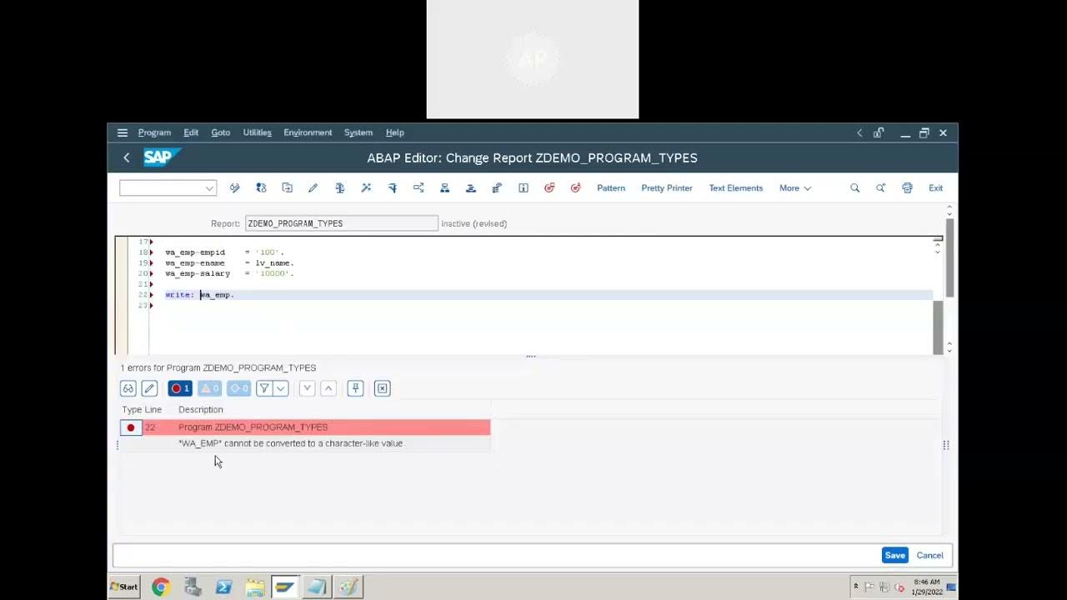Viewport: 1067px width, 600px height.
Task: Open the Goto menu
Action: 220,132
